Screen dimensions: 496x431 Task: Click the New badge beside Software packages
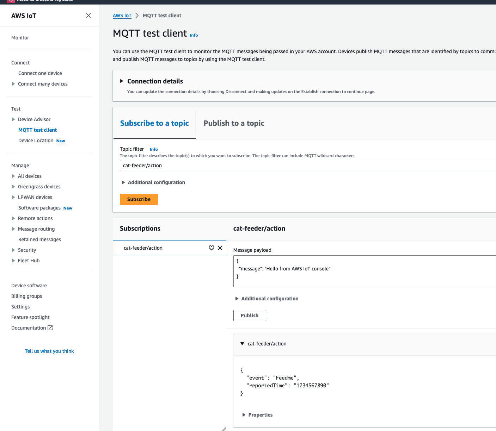(x=68, y=208)
